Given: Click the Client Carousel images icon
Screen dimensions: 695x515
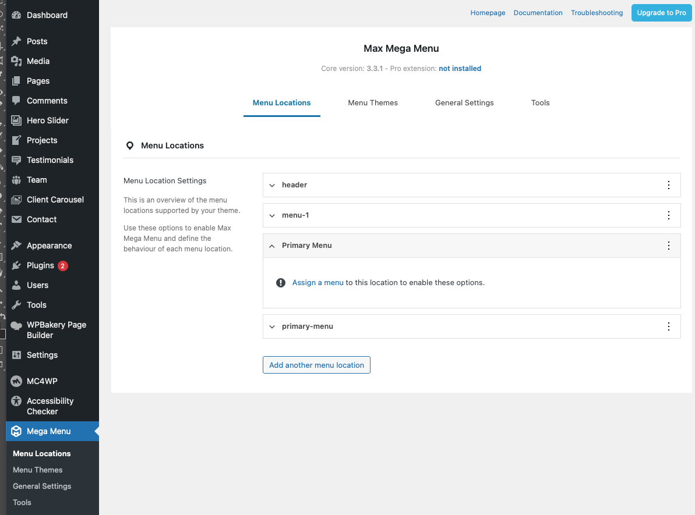Looking at the screenshot, I should [16, 200].
